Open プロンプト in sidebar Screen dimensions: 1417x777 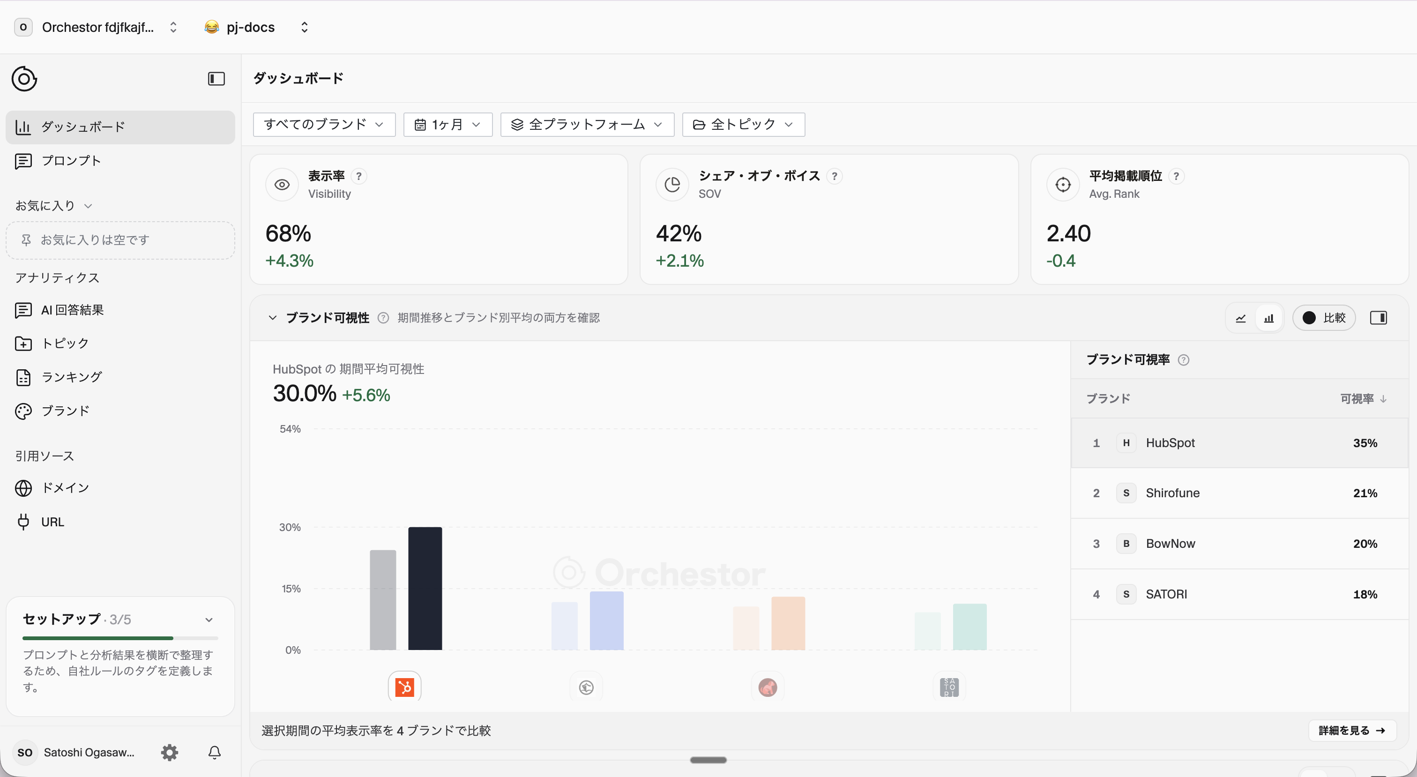[120, 161]
